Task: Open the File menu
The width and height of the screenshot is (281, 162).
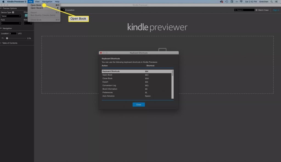Action: pos(30,2)
